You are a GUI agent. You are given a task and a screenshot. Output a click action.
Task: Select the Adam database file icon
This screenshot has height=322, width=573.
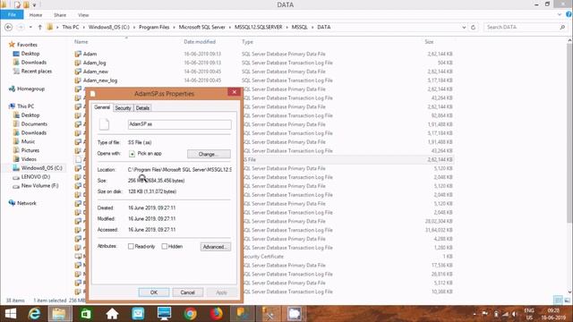(x=78, y=54)
